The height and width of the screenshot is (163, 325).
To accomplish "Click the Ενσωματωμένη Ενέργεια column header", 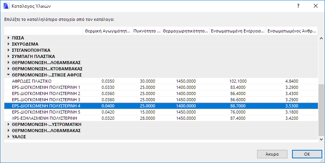I will point(238,31).
